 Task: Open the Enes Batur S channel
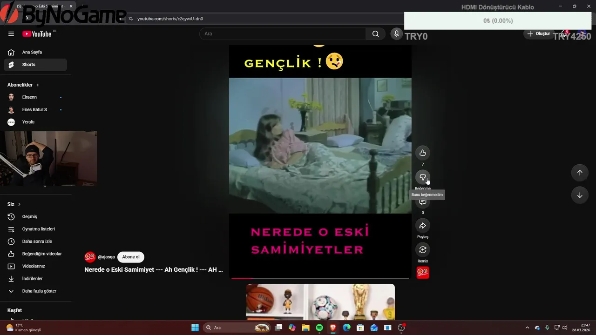point(35,109)
